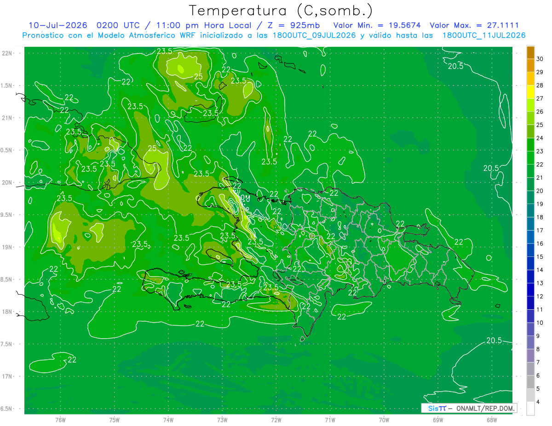The width and height of the screenshot is (552, 426).
Task: Click the '74W' longitude axis label
Action: point(168,420)
